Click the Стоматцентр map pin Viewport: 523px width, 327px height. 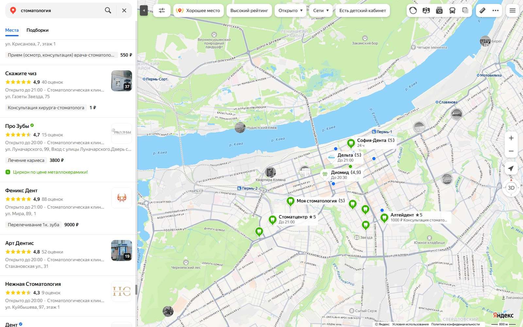tap(272, 220)
